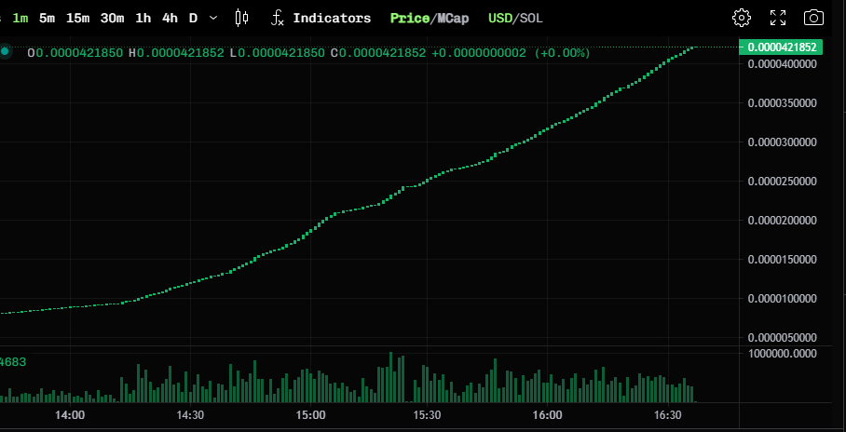Click the 15:30 time axis label
The image size is (846, 432).
[x=428, y=416]
